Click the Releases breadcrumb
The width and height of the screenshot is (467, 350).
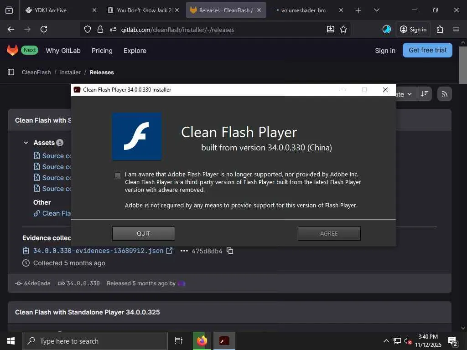pos(102,72)
